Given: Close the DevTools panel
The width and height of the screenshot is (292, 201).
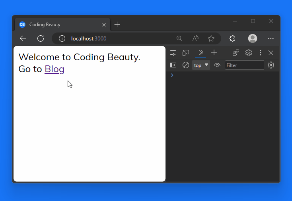Looking at the screenshot, I should [271, 53].
